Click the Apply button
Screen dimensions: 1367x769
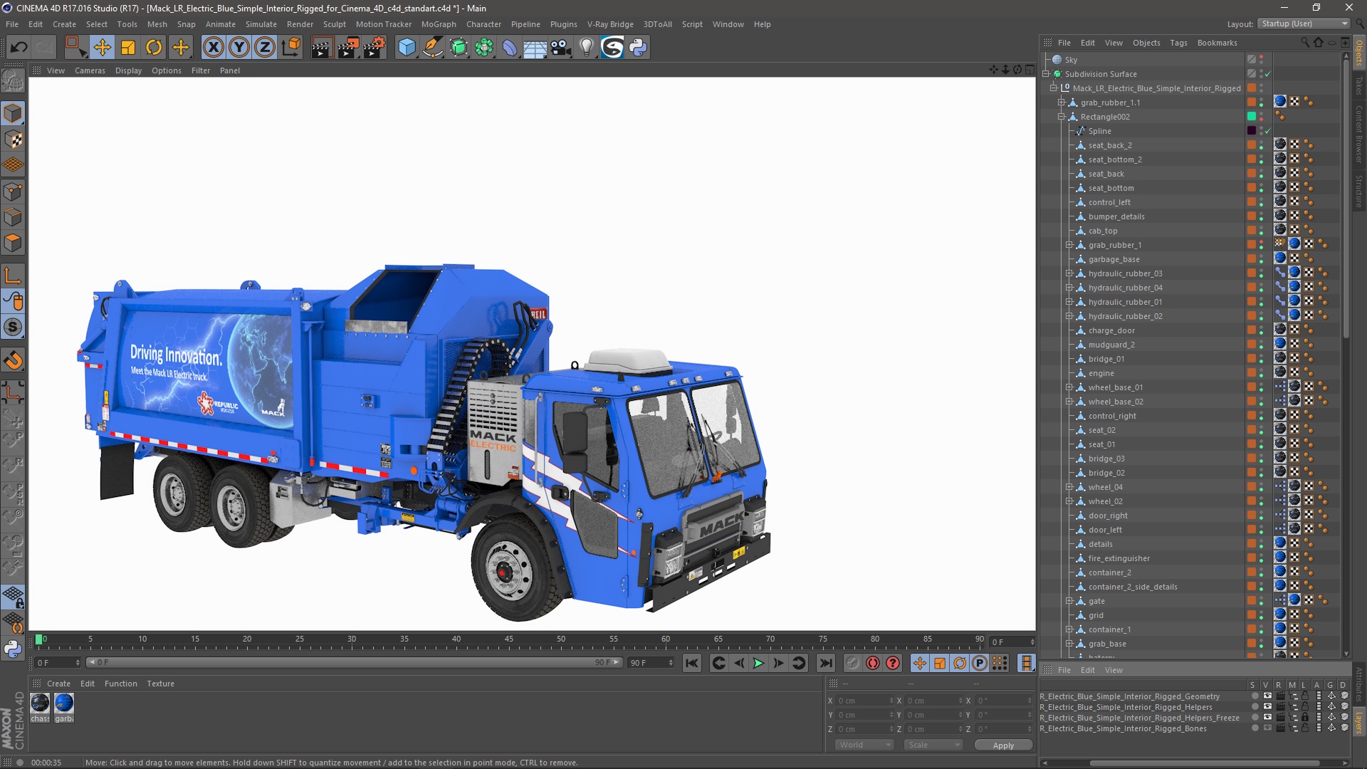coord(1003,745)
